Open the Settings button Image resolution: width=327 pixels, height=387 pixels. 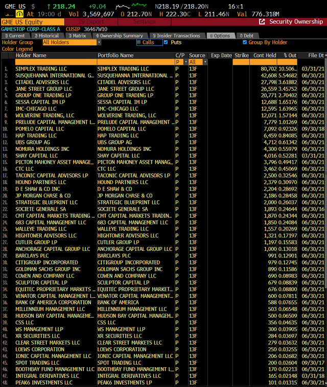[145, 22]
